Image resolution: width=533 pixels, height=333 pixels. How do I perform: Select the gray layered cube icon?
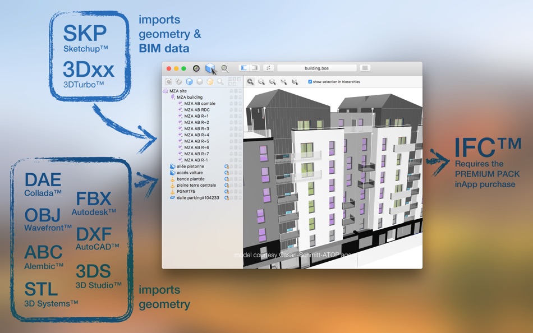click(x=200, y=81)
